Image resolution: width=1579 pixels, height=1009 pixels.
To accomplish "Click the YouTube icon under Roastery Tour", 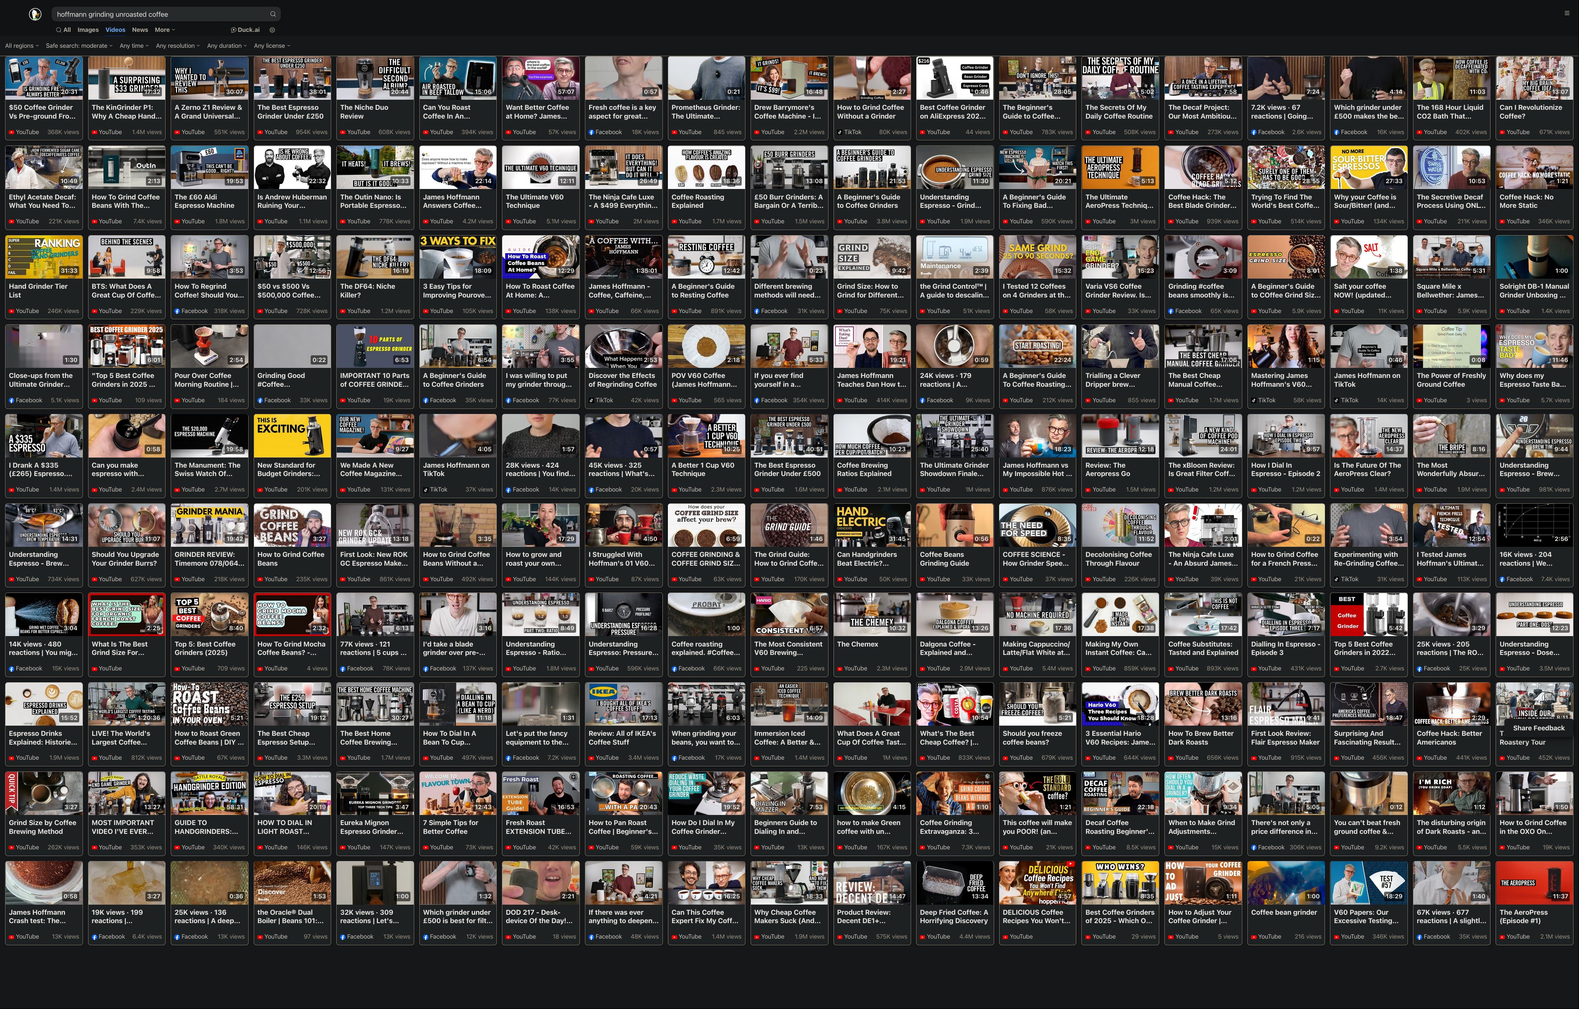I will (x=1502, y=758).
